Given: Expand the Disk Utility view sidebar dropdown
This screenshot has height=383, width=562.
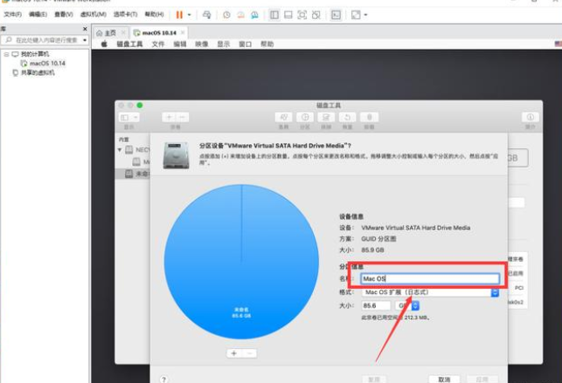Looking at the screenshot, I should tap(128, 117).
